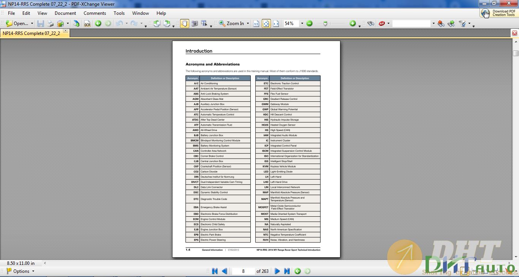
Task: Click the ABS Anti-Lock Braking System row
Action: [218, 94]
